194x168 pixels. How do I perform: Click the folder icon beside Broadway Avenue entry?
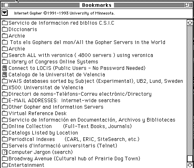[5, 158]
